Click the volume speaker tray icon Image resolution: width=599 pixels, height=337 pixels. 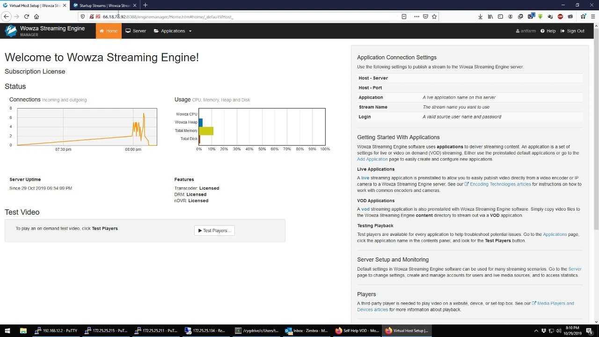pos(558,331)
